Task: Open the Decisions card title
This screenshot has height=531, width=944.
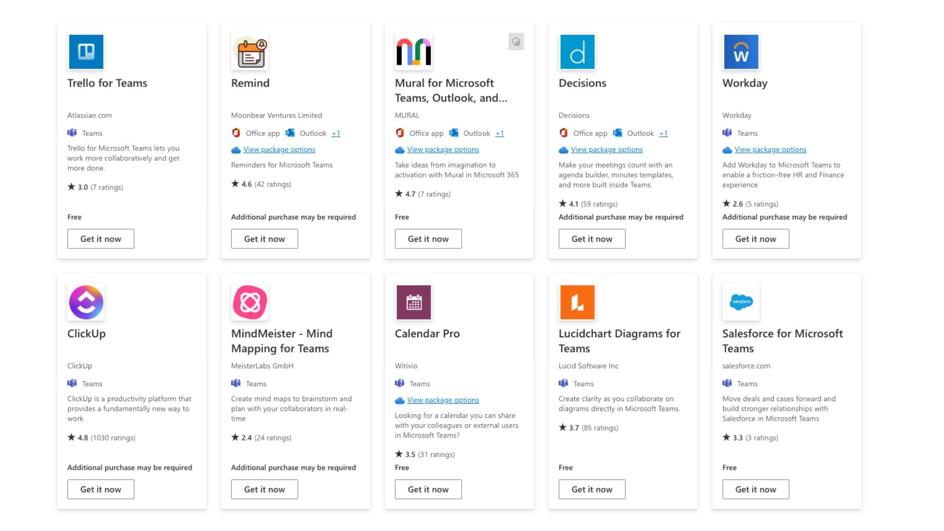Action: tap(582, 83)
